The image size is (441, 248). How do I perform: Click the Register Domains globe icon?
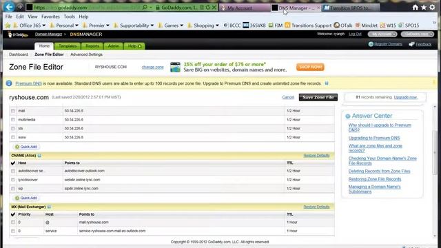click(371, 44)
